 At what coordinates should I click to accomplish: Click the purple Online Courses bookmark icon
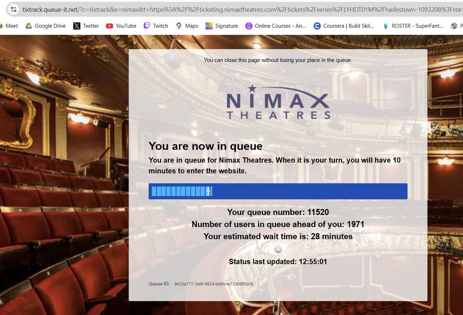(248, 26)
